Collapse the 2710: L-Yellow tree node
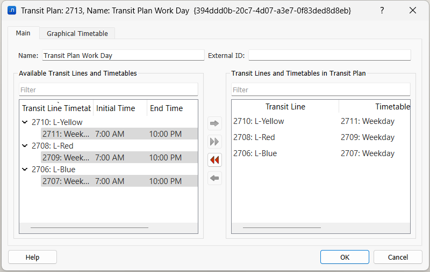Viewport: 430px width, 272px height. pyautogui.click(x=25, y=122)
